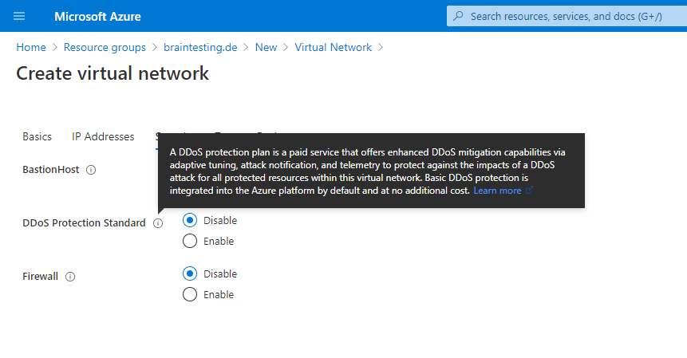Open braintesting.de breadcrumb link
This screenshot has width=687, height=358.
200,47
